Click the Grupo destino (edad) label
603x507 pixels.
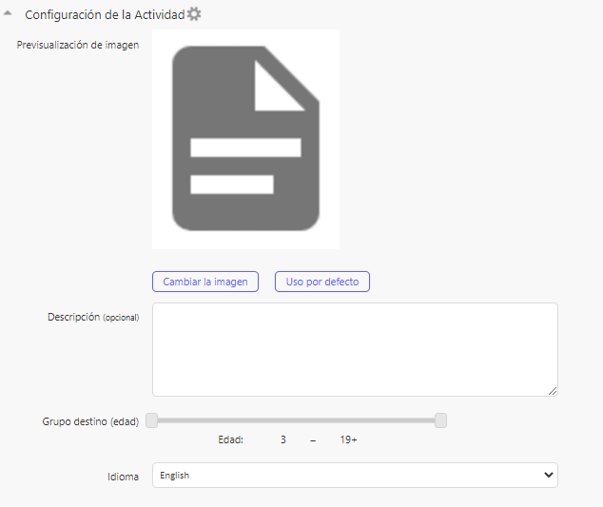[x=90, y=421]
